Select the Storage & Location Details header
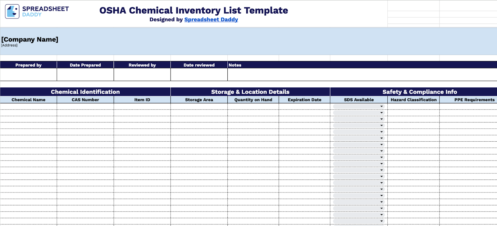The width and height of the screenshot is (497, 226). click(x=250, y=92)
